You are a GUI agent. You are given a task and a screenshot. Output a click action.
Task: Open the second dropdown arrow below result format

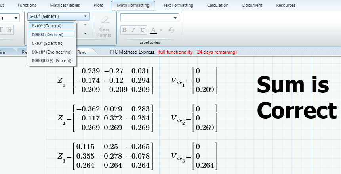pos(85,25)
